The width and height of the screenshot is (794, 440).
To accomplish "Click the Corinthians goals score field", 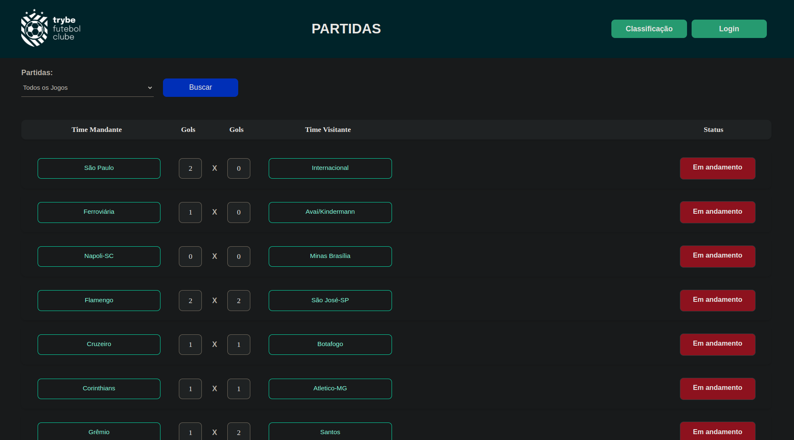I will [x=190, y=389].
